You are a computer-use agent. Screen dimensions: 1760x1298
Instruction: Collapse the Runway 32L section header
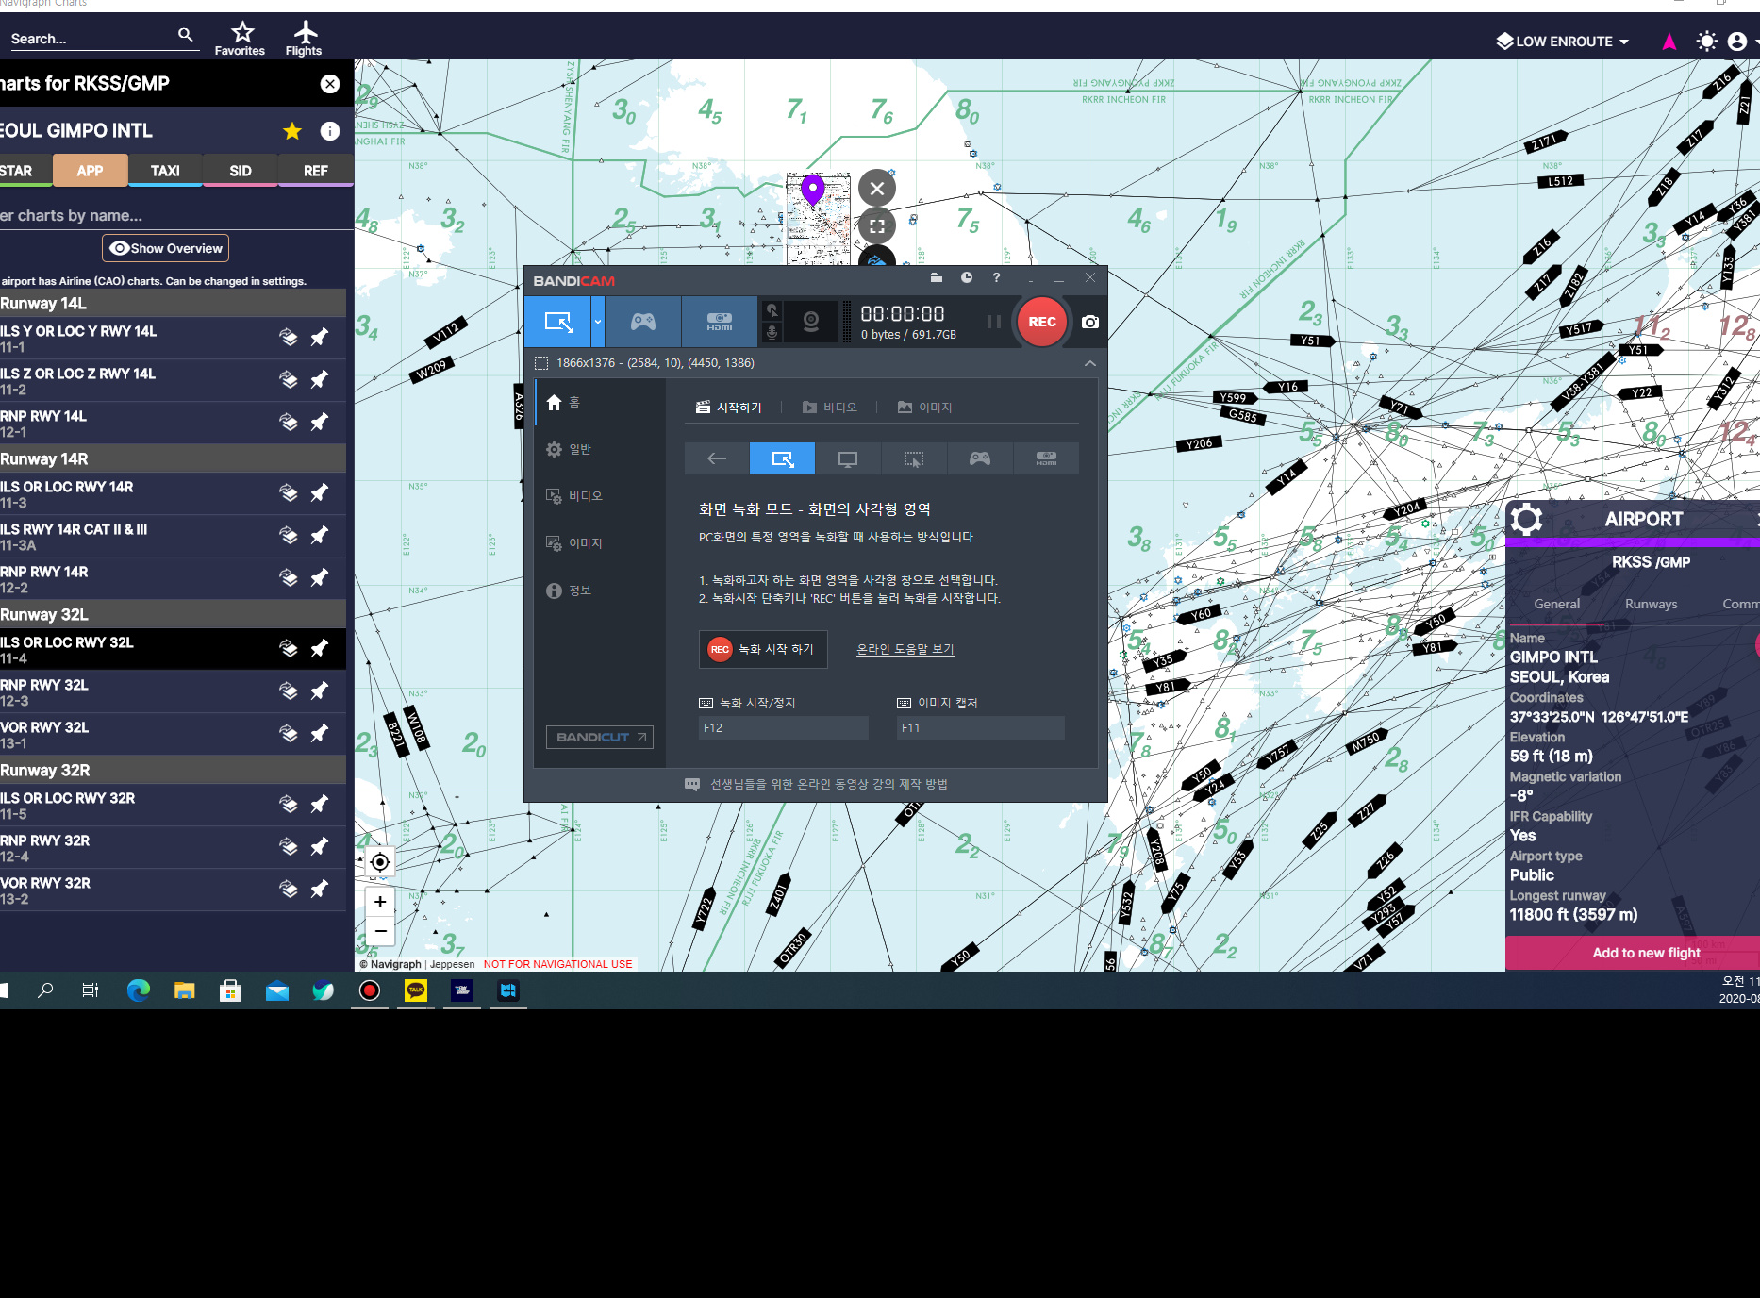click(173, 615)
